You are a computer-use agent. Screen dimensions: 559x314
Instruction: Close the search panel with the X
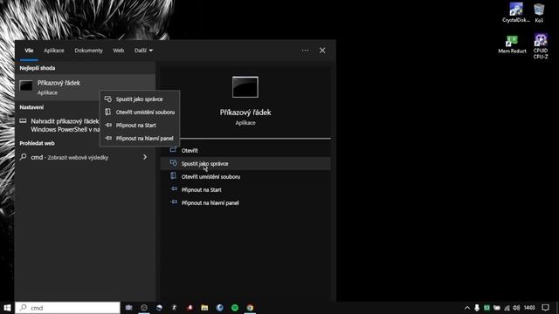[322, 51]
